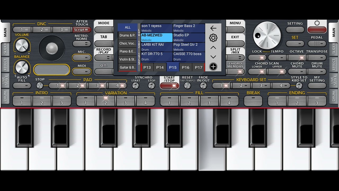Choose Pop Steel Gtr 2 sound
The image size is (339, 191).
click(x=189, y=47)
